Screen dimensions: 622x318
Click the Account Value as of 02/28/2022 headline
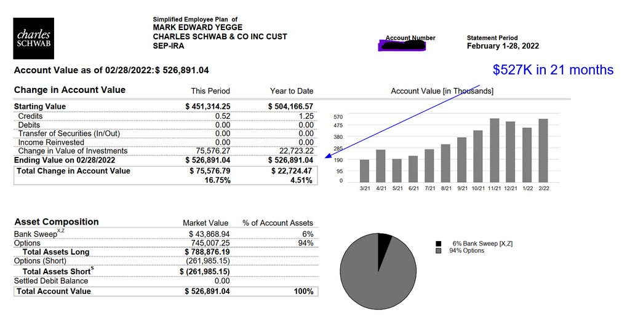point(111,71)
